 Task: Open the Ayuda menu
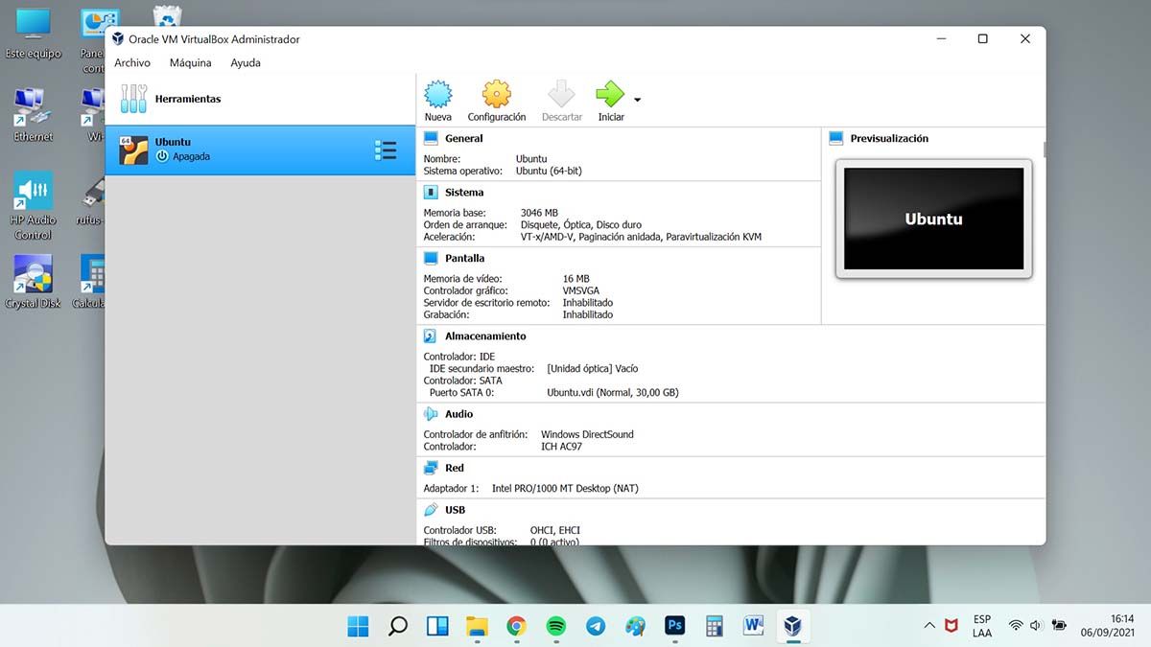coord(246,63)
